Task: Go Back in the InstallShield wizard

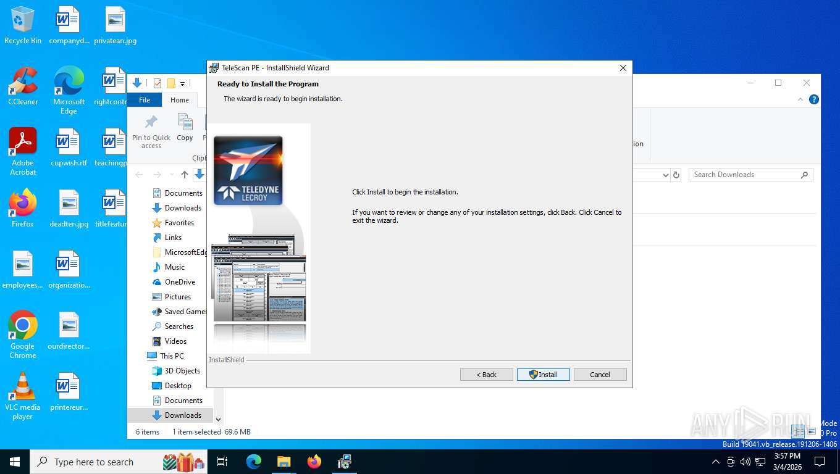Action: pyautogui.click(x=486, y=375)
